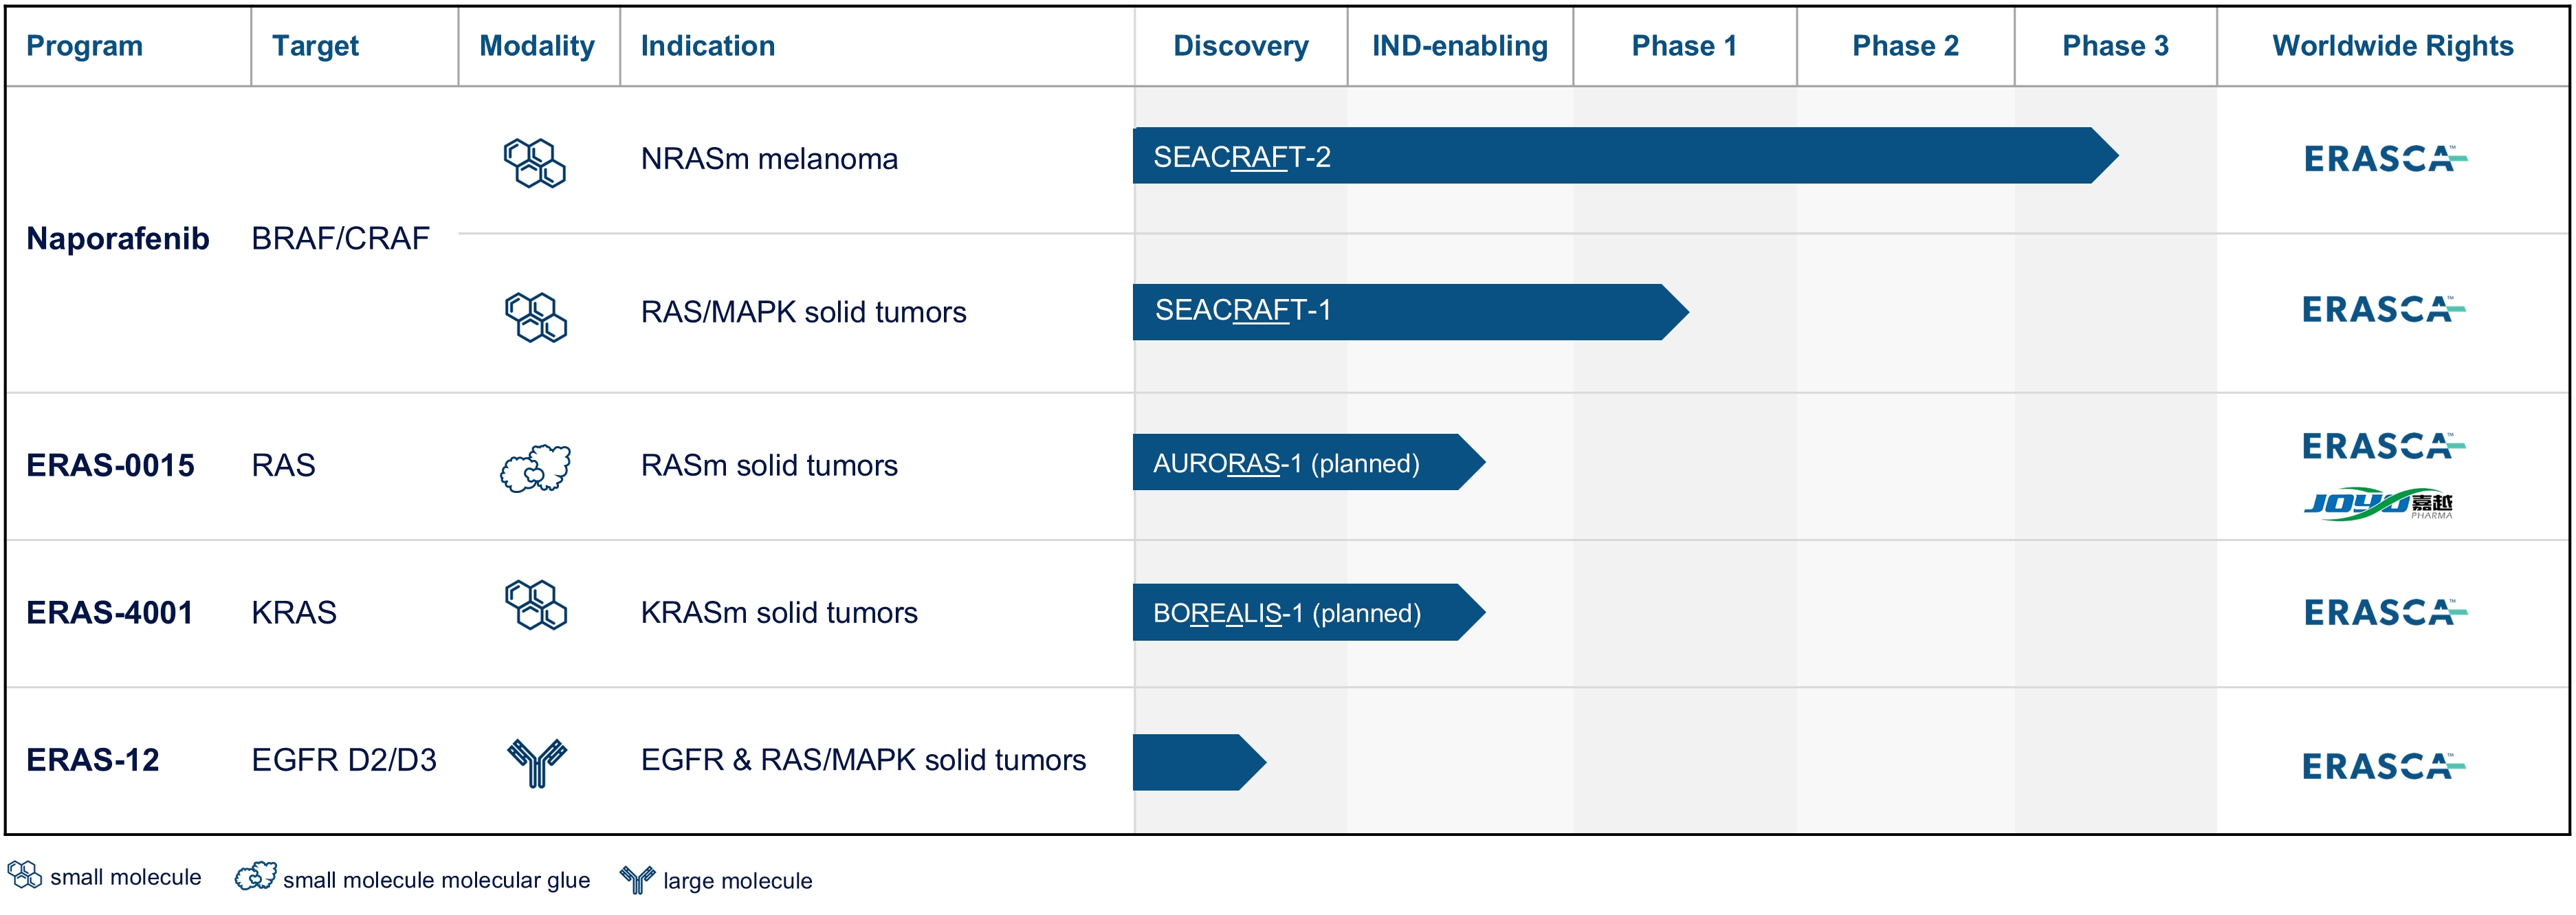Click the JOYO Pharma logo
Image resolution: width=2576 pixels, height=915 pixels.
[2378, 504]
